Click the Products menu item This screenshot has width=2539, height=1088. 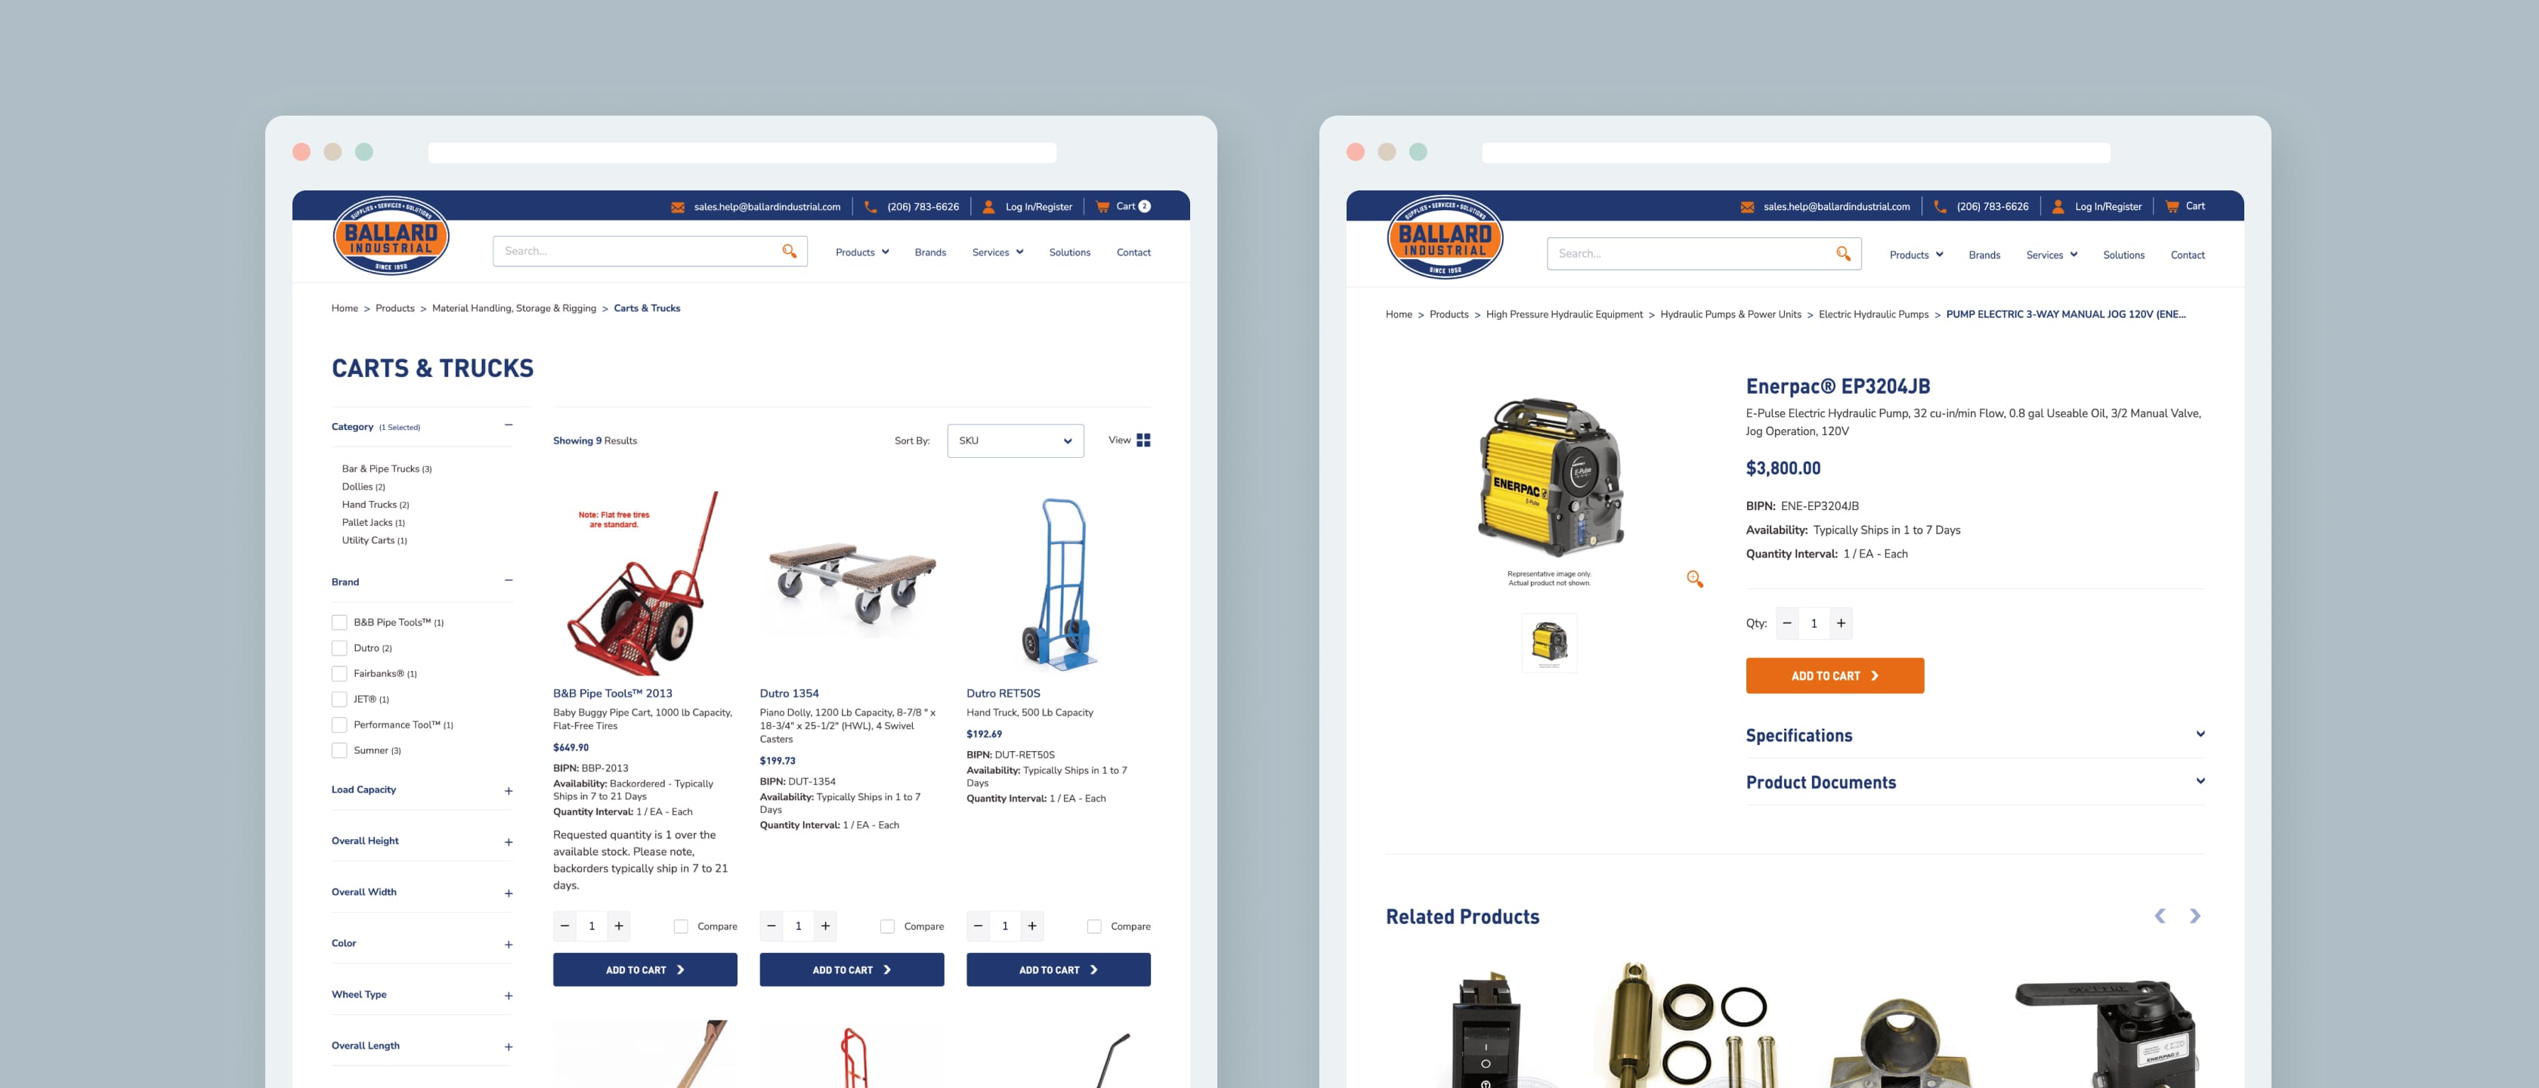[853, 252]
